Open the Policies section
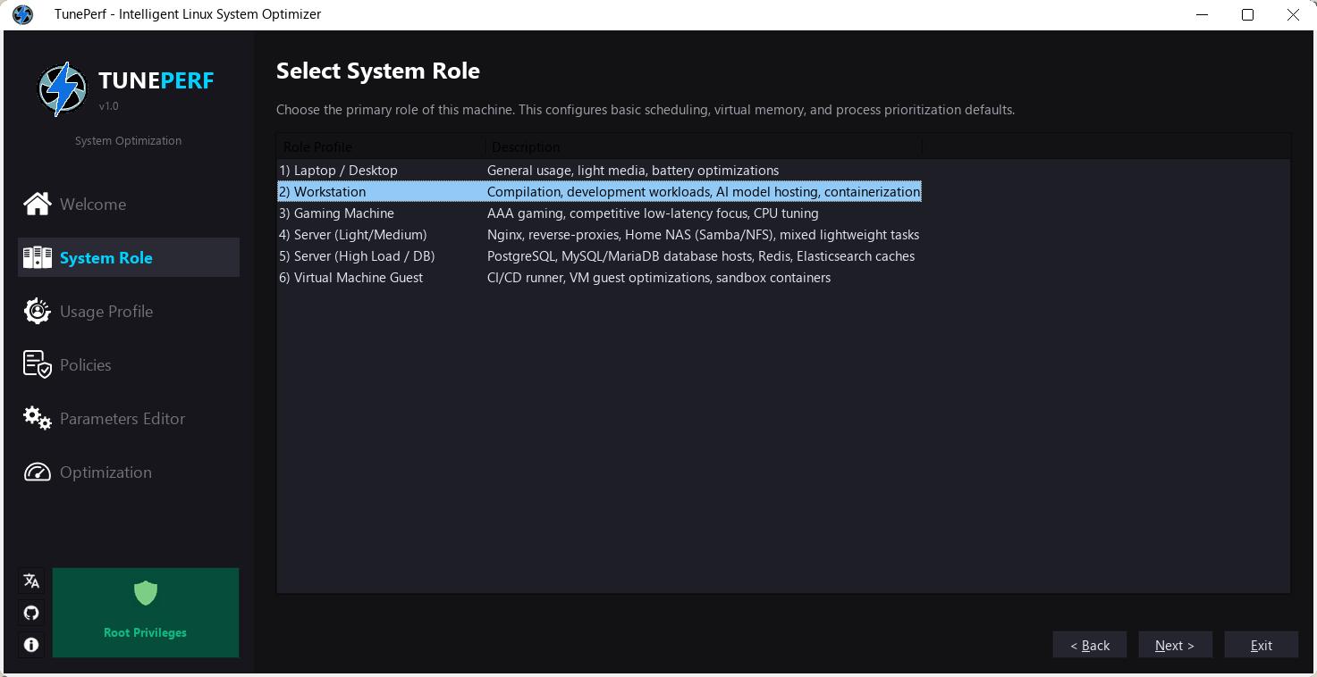 tap(129, 364)
